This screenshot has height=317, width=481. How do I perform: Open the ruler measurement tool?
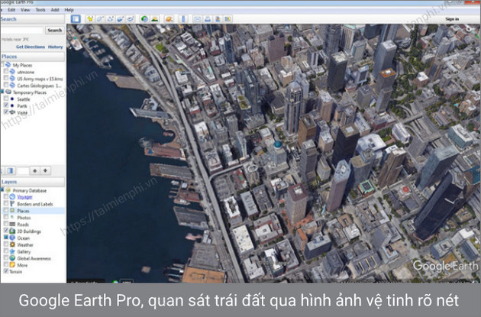183,19
